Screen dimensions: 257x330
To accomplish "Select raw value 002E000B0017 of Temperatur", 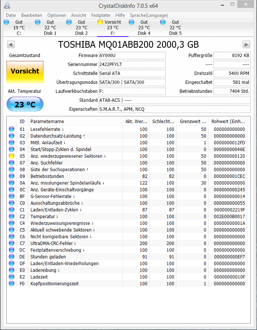I will tap(229, 217).
